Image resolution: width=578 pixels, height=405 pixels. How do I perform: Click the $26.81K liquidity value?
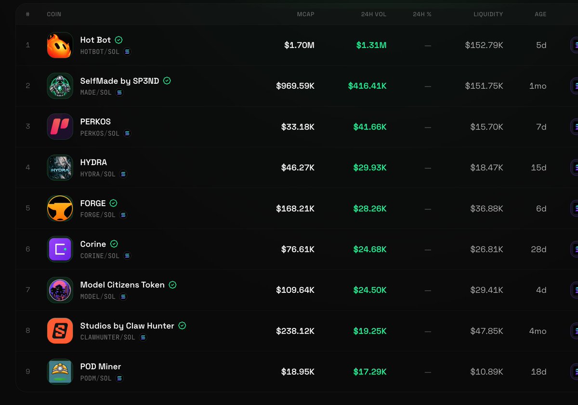pos(487,249)
